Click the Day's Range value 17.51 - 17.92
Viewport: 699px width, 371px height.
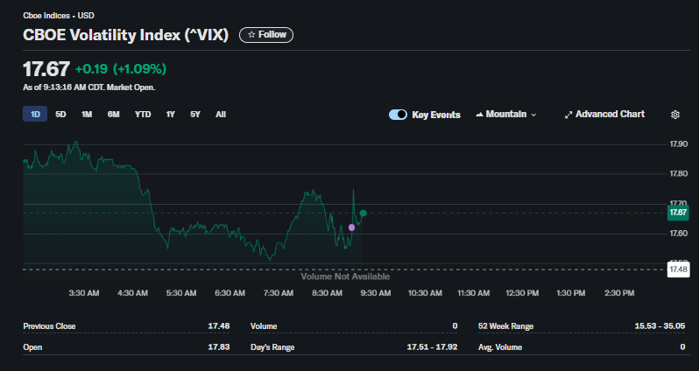(x=432, y=347)
